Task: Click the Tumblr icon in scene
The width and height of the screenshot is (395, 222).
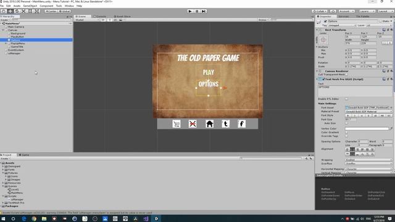Action: tap(225, 124)
